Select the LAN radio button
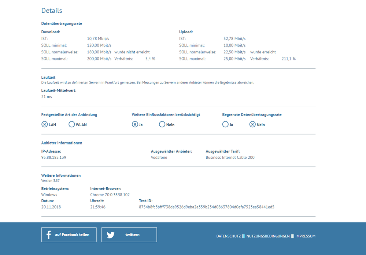Image resolution: width=366 pixels, height=255 pixels. click(44, 124)
